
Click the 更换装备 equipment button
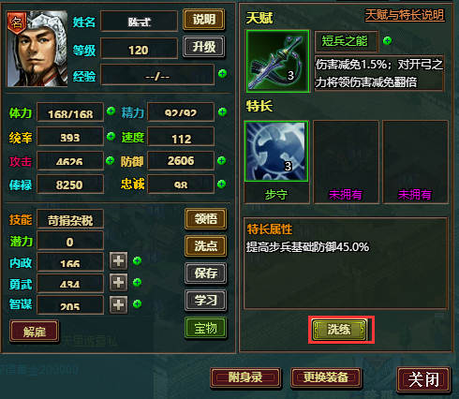tap(326, 377)
